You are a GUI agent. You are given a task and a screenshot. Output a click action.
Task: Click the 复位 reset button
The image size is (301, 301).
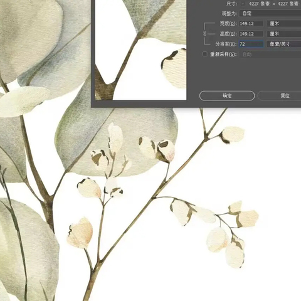pyautogui.click(x=280, y=96)
